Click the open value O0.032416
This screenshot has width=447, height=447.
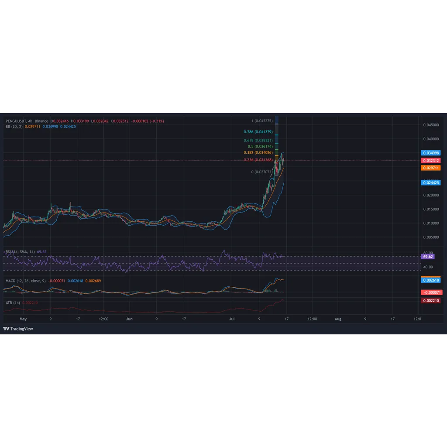pyautogui.click(x=59, y=121)
